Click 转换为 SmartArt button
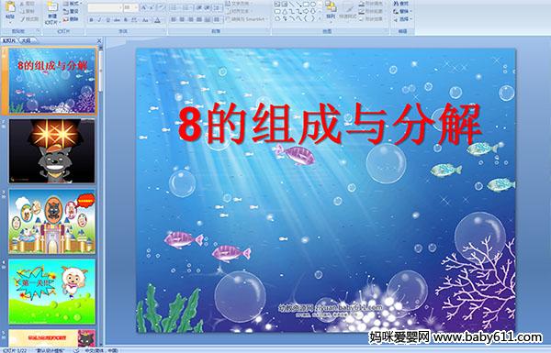The width and height of the screenshot is (551, 353). click(247, 19)
